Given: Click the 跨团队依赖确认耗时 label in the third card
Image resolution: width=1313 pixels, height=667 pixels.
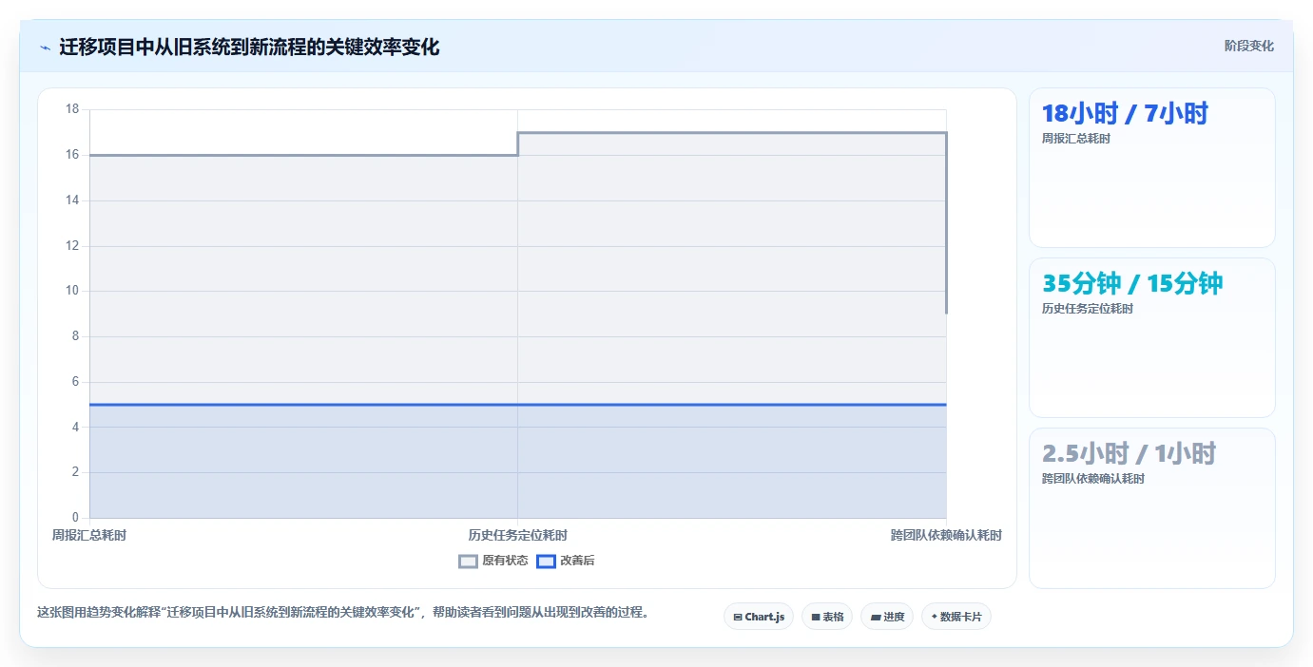Looking at the screenshot, I should pos(1093,479).
